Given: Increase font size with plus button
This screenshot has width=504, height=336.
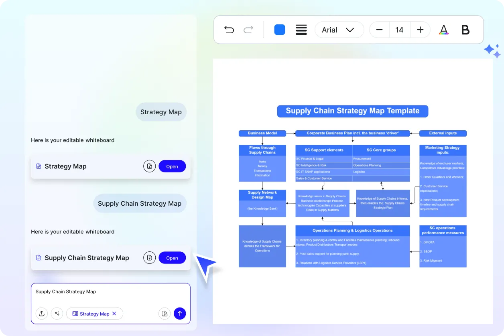Looking at the screenshot, I should [420, 30].
